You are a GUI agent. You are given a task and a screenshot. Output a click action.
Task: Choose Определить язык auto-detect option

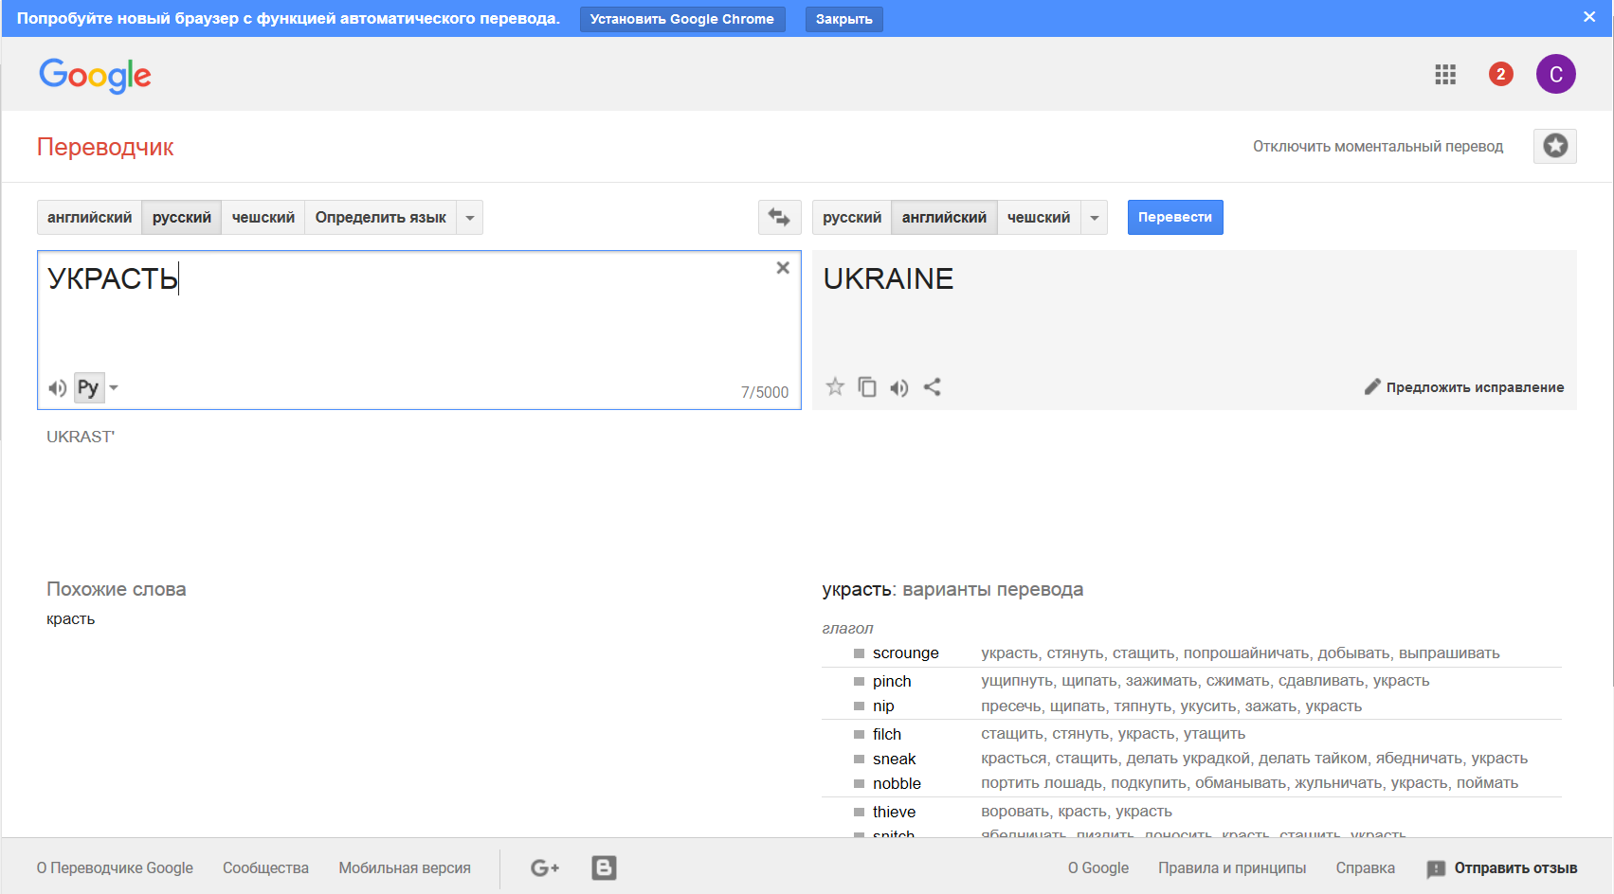tap(381, 217)
